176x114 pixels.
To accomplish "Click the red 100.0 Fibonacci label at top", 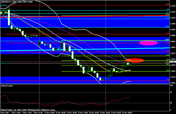I will (x=167, y=4).
